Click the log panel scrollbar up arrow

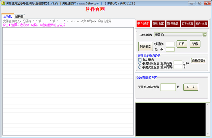pos(208,105)
